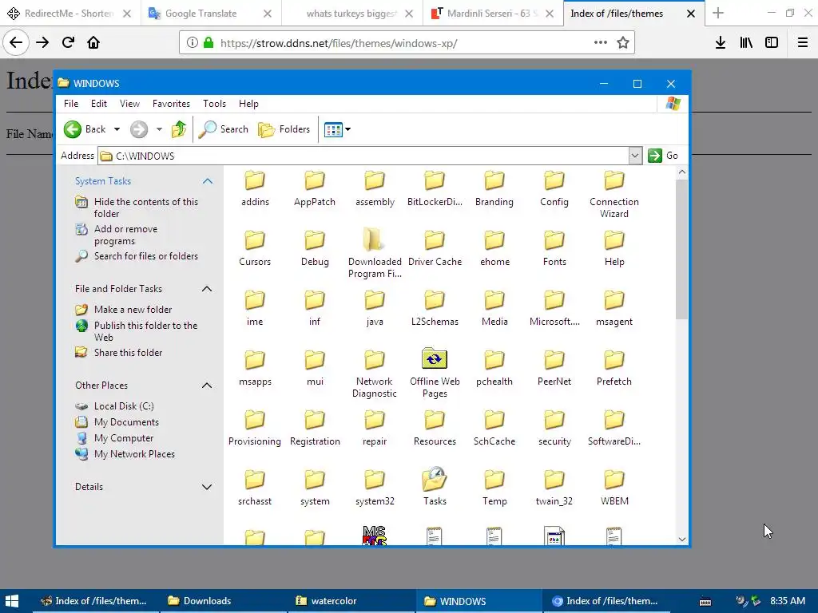818x613 pixels.
Task: Reload the browser page
Action: pyautogui.click(x=68, y=42)
